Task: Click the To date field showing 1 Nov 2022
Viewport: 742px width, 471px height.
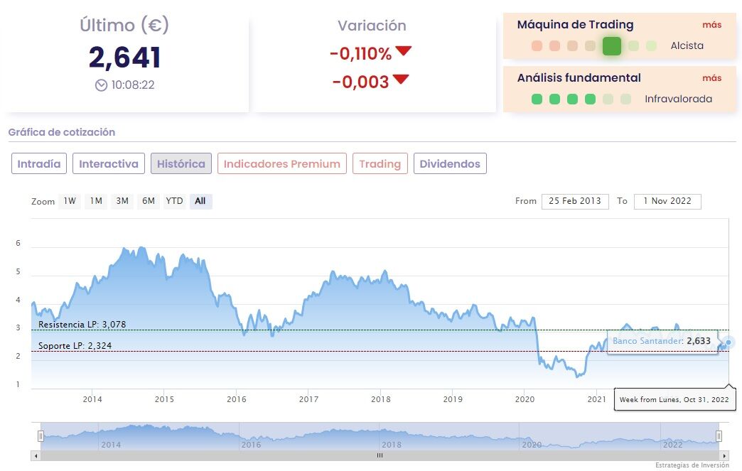Action: tap(667, 201)
